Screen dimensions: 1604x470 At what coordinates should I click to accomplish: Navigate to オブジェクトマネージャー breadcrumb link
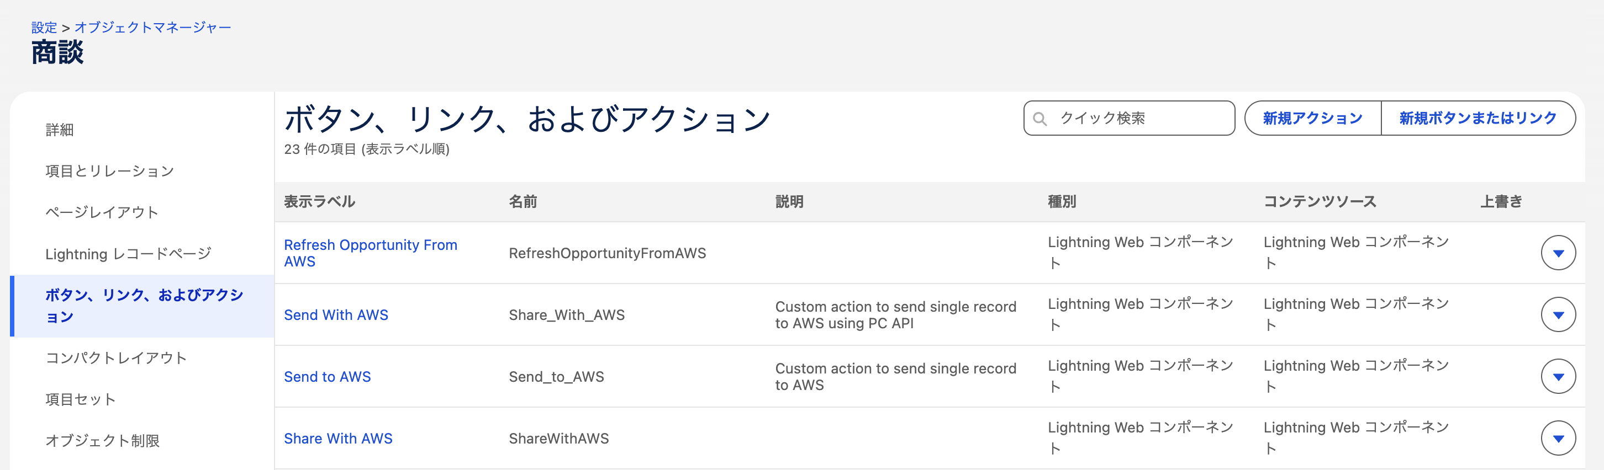152,28
